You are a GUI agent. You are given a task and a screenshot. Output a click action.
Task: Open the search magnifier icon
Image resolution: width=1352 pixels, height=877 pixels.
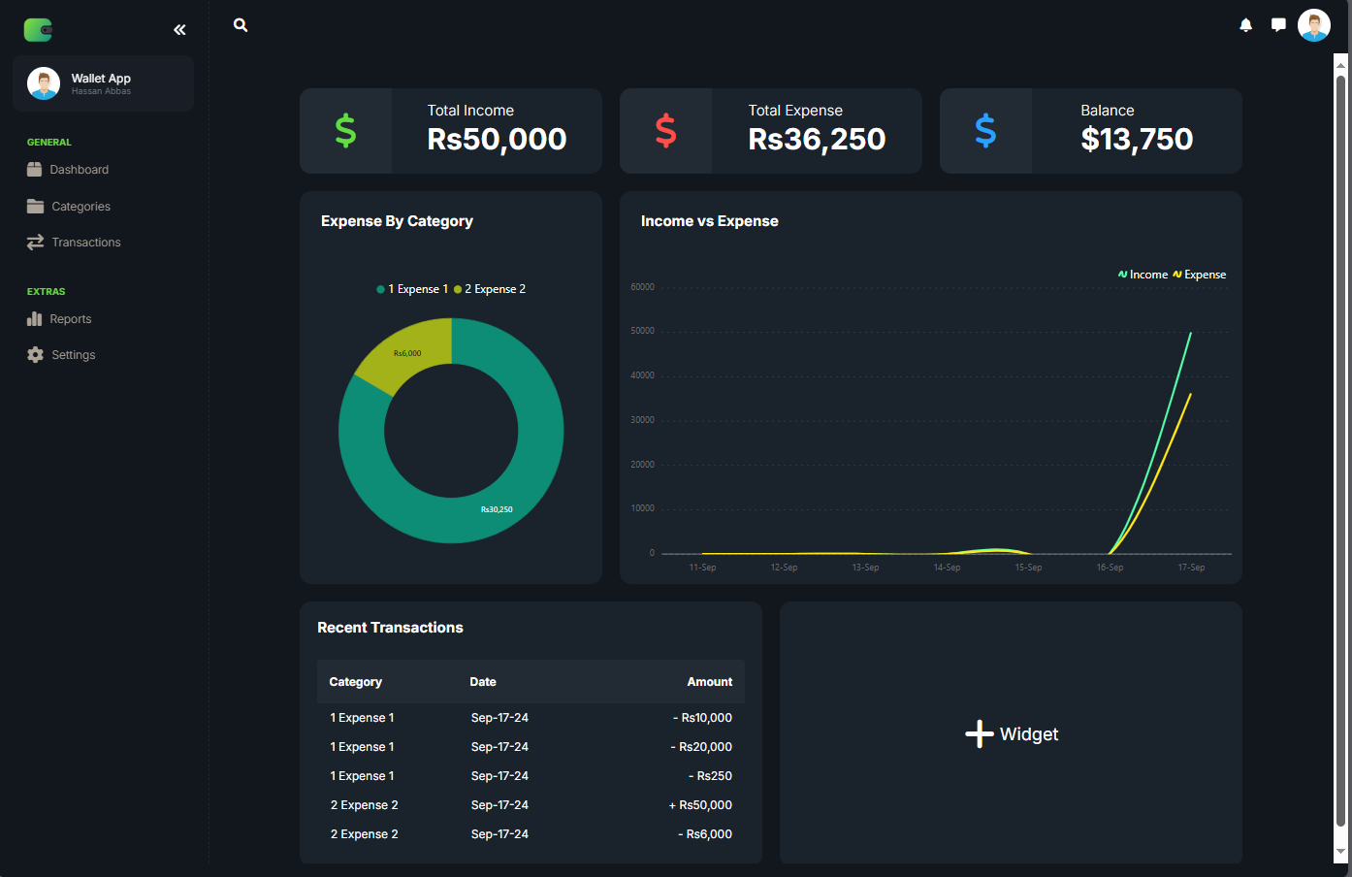(x=241, y=25)
